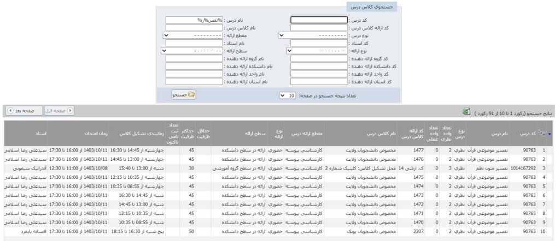Click the نام واحد ارائه دهنده field
Image resolution: width=560 pixels, height=241 pixels.
pos(194,74)
